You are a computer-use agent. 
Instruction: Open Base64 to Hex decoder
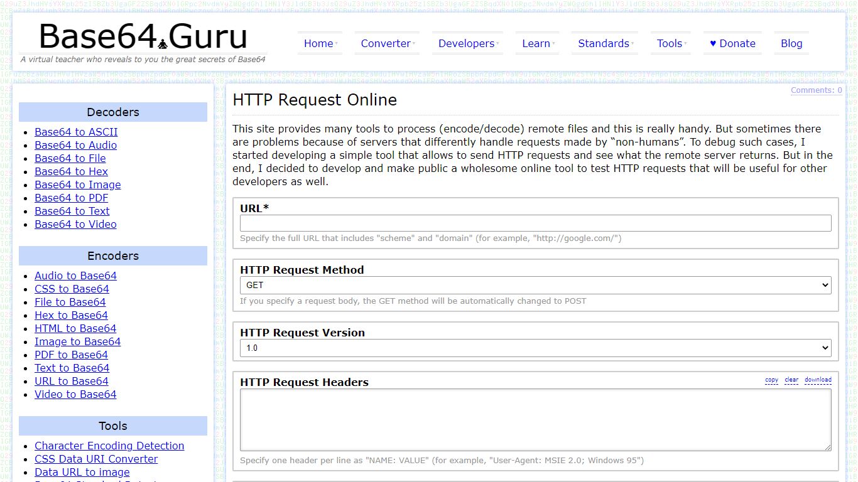point(71,171)
